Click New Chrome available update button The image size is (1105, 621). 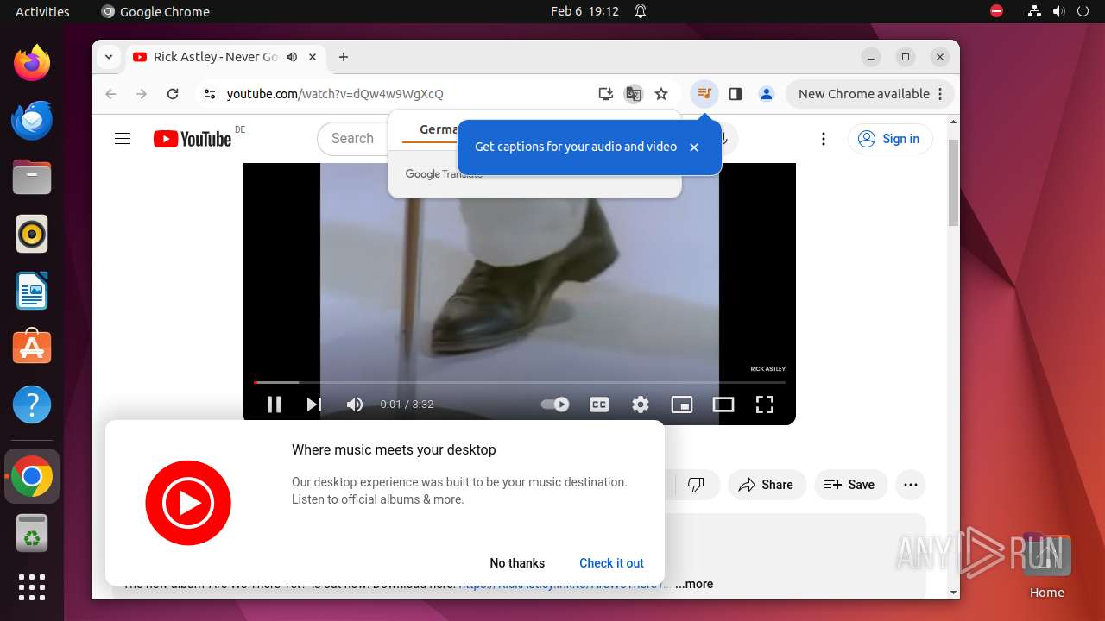[863, 94]
